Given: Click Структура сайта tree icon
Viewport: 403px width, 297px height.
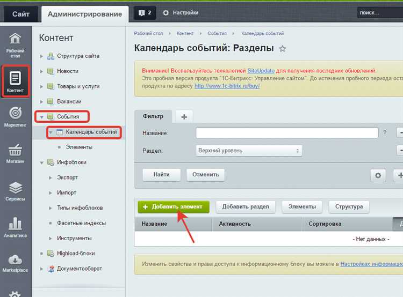Looking at the screenshot, I should click(x=51, y=56).
